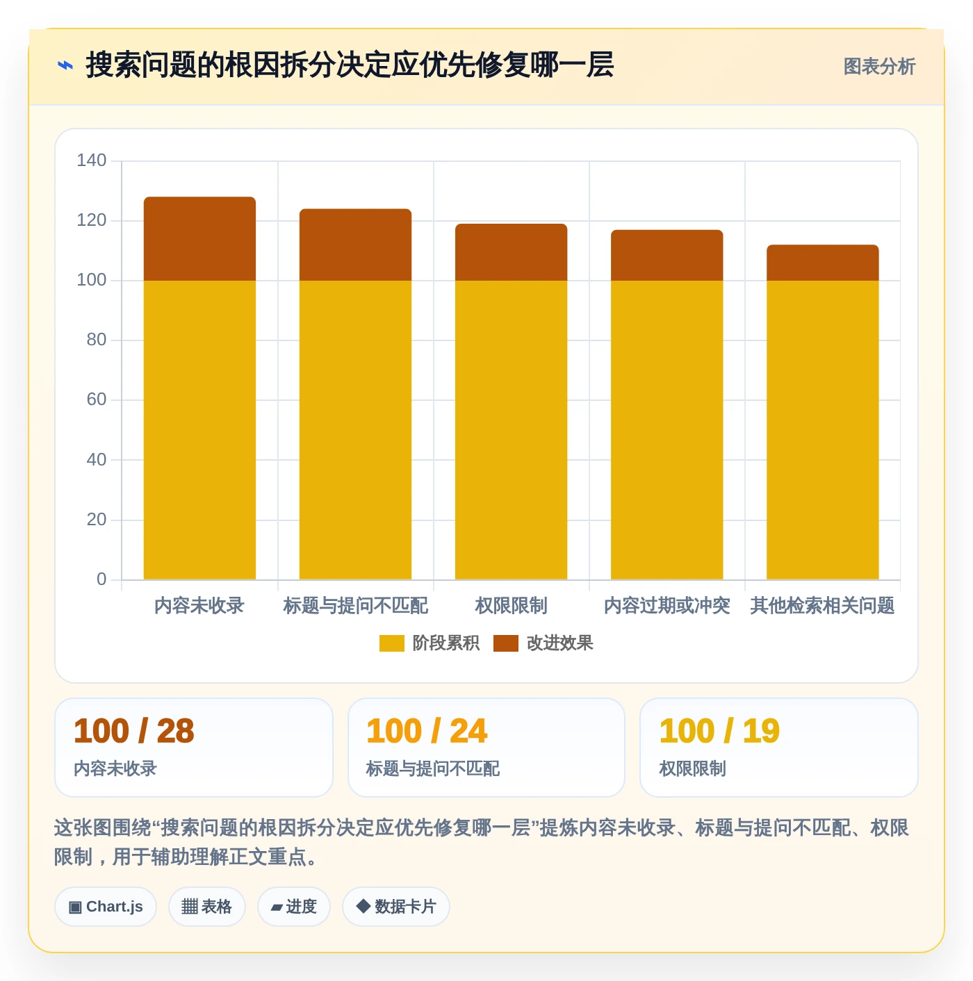Screen dimensions: 973x981
Task: Open the 100 / 19 权限限制 data card
Action: click(779, 748)
